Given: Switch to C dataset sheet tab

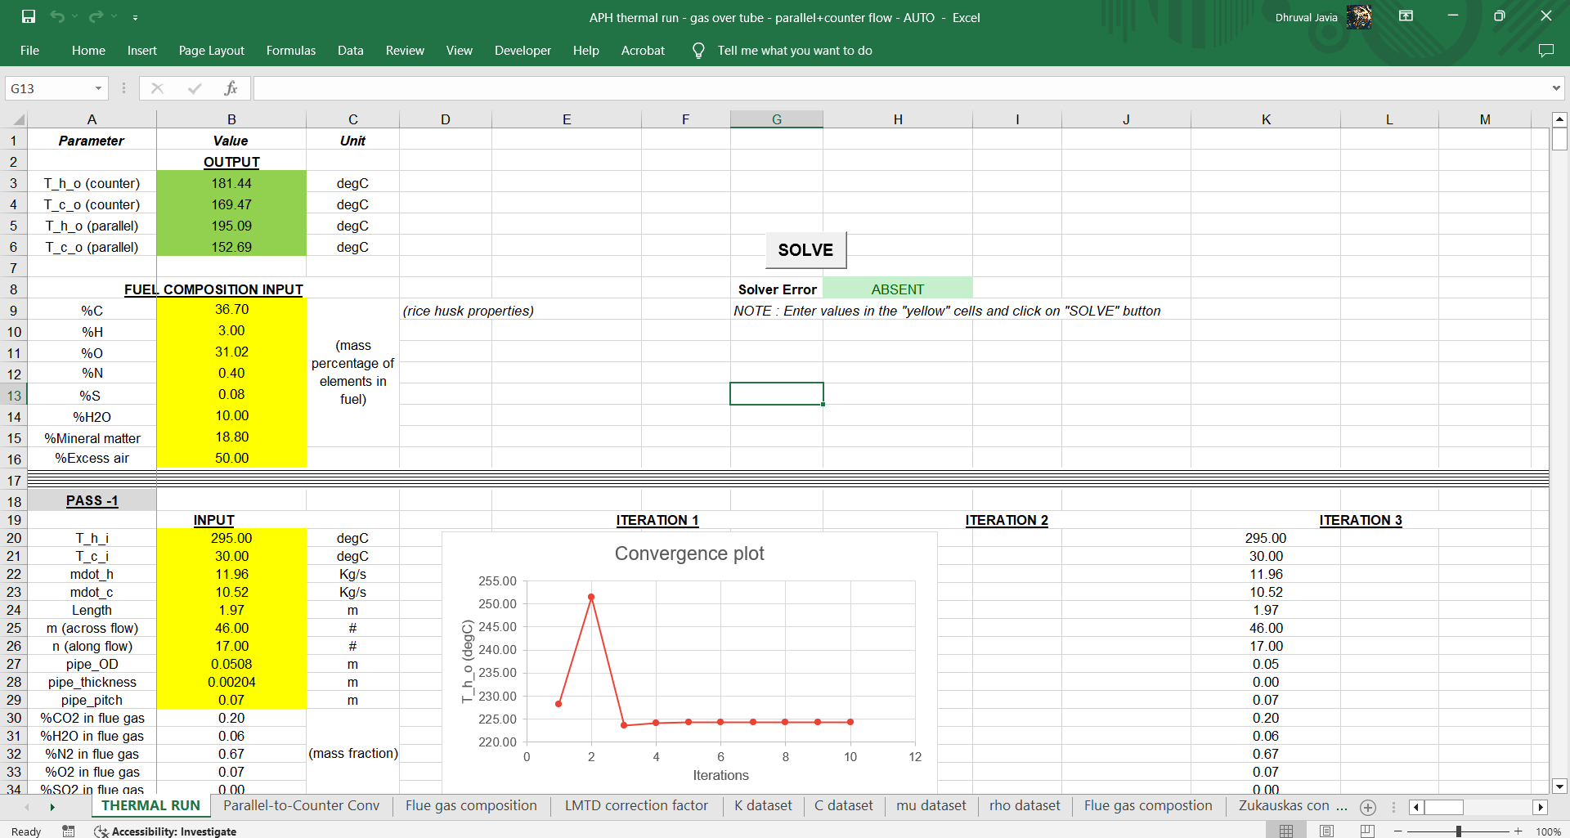Looking at the screenshot, I should pos(844,805).
